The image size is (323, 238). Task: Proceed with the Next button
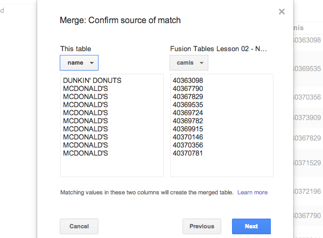pos(251,226)
